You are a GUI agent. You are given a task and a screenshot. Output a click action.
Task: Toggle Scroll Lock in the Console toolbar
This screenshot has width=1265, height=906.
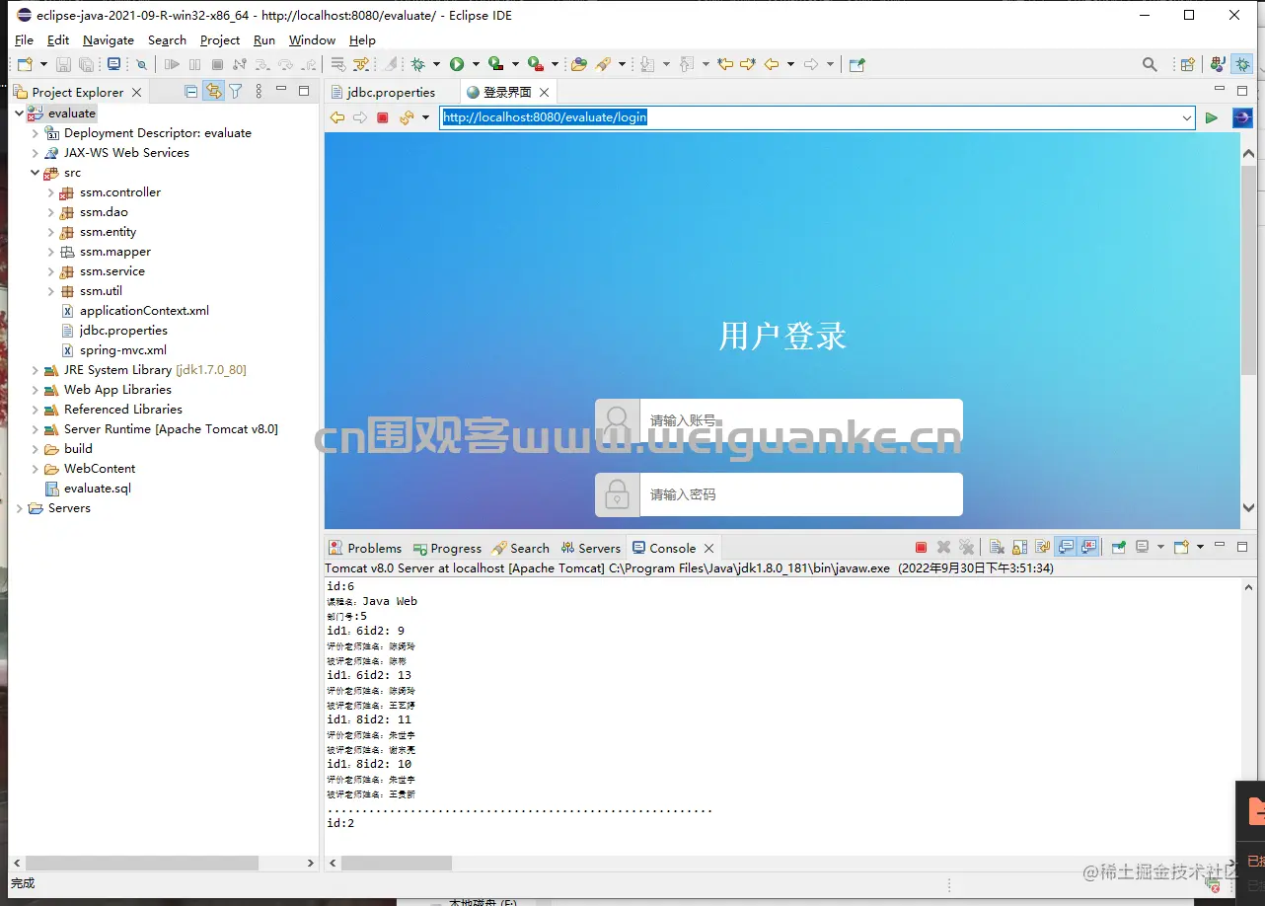pyautogui.click(x=1019, y=548)
